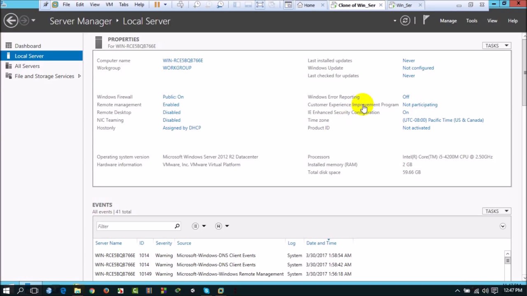Click Windows Firewall Public: On link
The height and width of the screenshot is (296, 527).
(173, 97)
